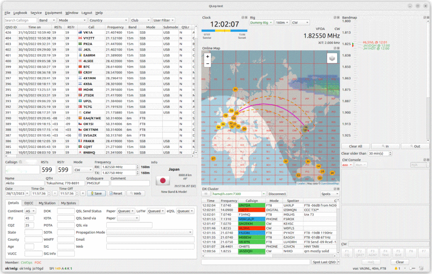The height and width of the screenshot is (274, 432).
Task: Zoom in on the online map with the plus icon
Action: [x=208, y=56]
